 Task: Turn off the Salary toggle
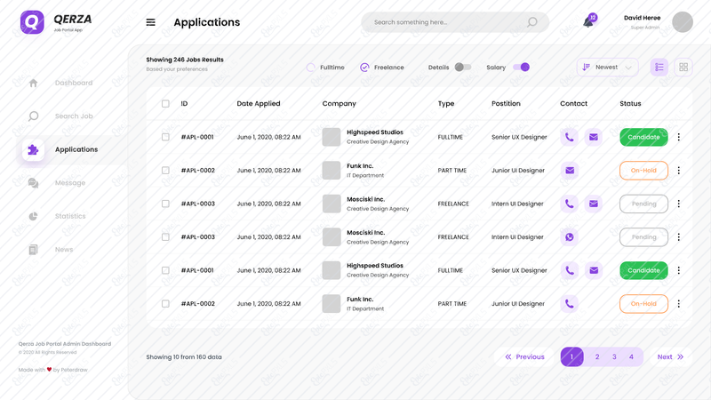tap(521, 68)
